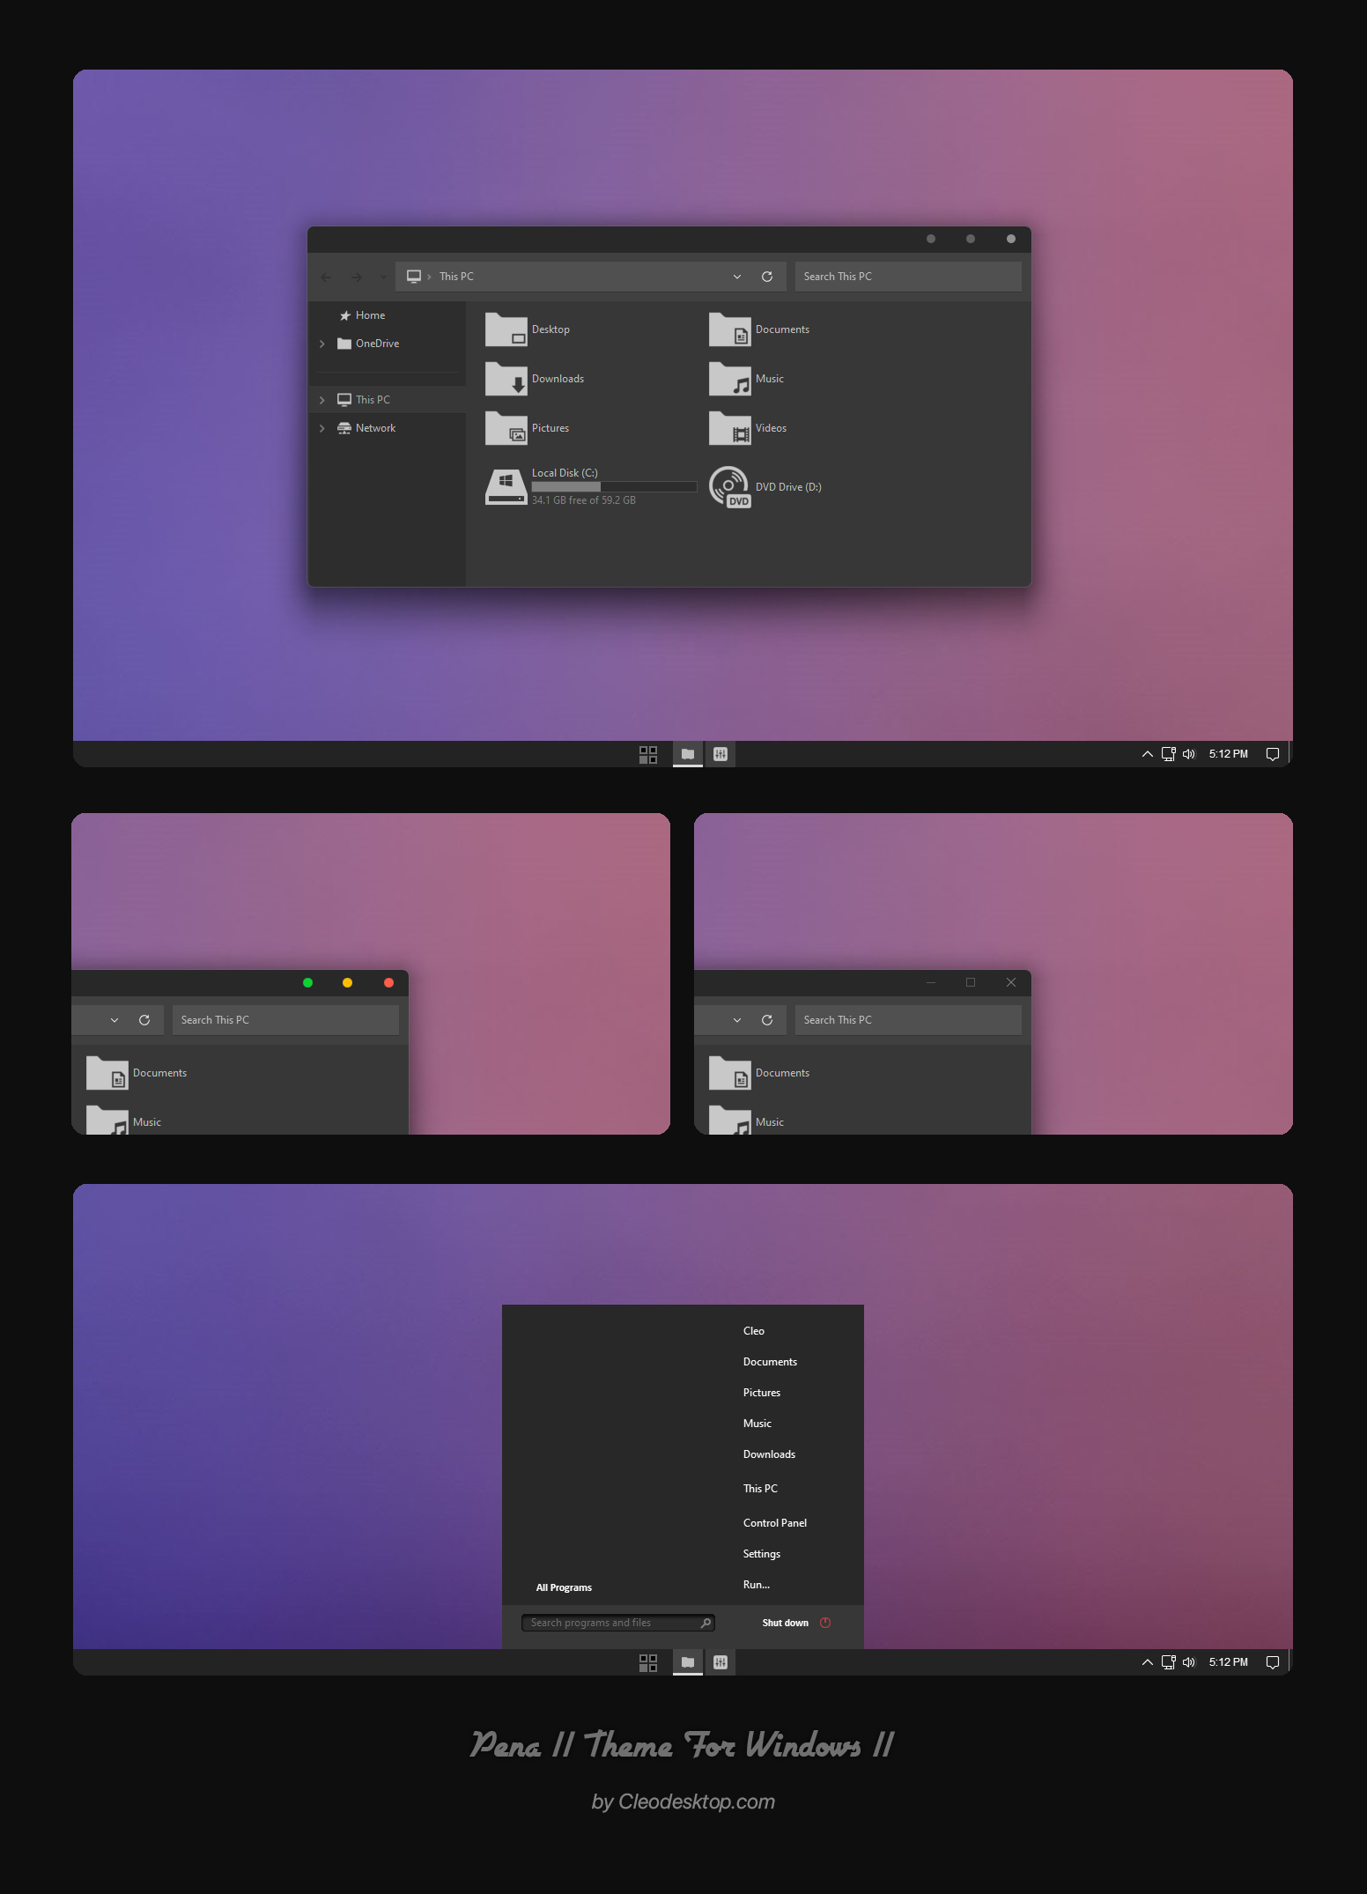Expand the OneDrive tree node
The width and height of the screenshot is (1367, 1894).
coord(322,344)
